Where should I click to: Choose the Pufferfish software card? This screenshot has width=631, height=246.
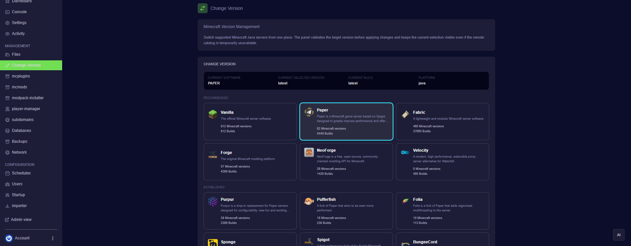[346, 211]
